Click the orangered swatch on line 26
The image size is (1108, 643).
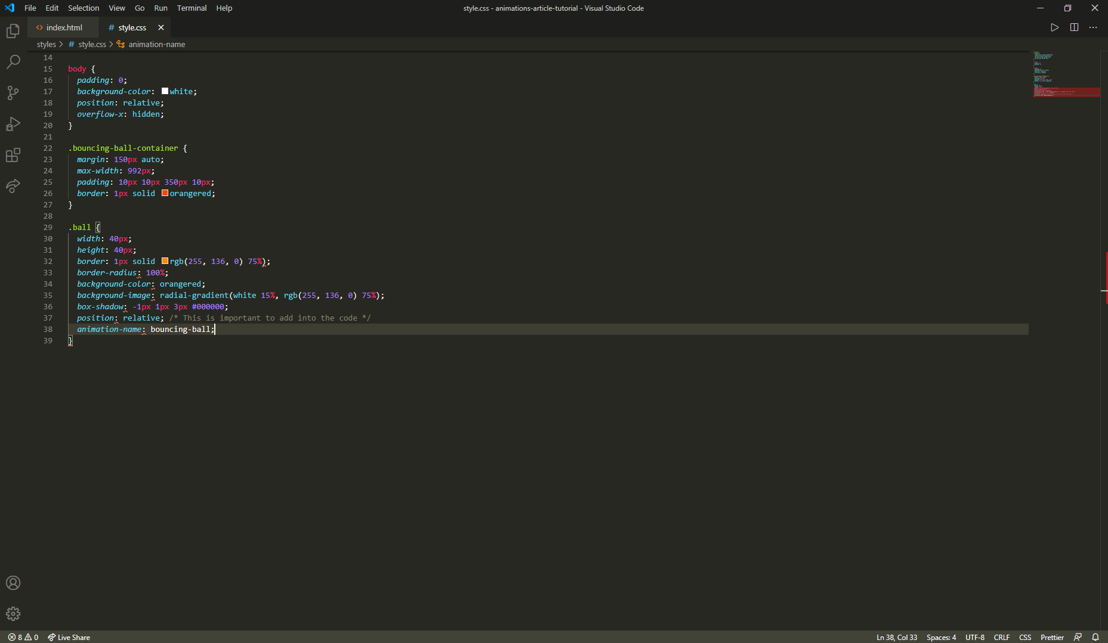coord(165,193)
